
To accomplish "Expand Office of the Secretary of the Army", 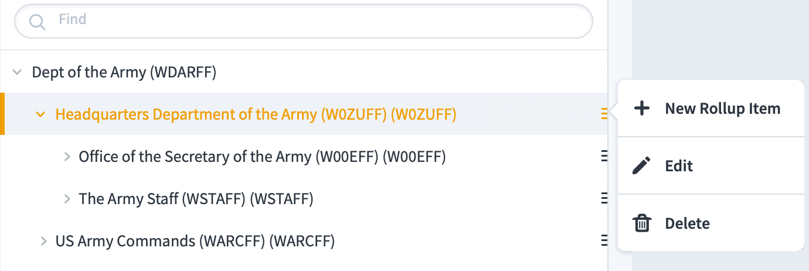I will (x=67, y=157).
